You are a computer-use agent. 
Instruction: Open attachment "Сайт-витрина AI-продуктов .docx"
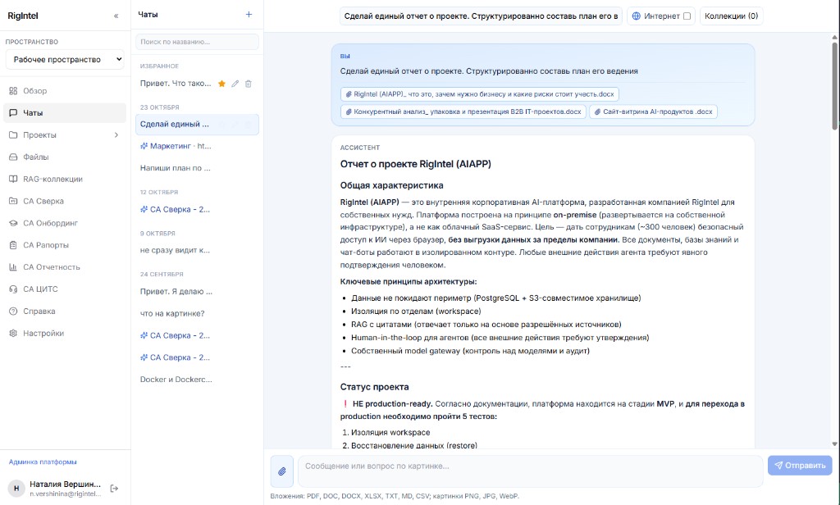(653, 112)
